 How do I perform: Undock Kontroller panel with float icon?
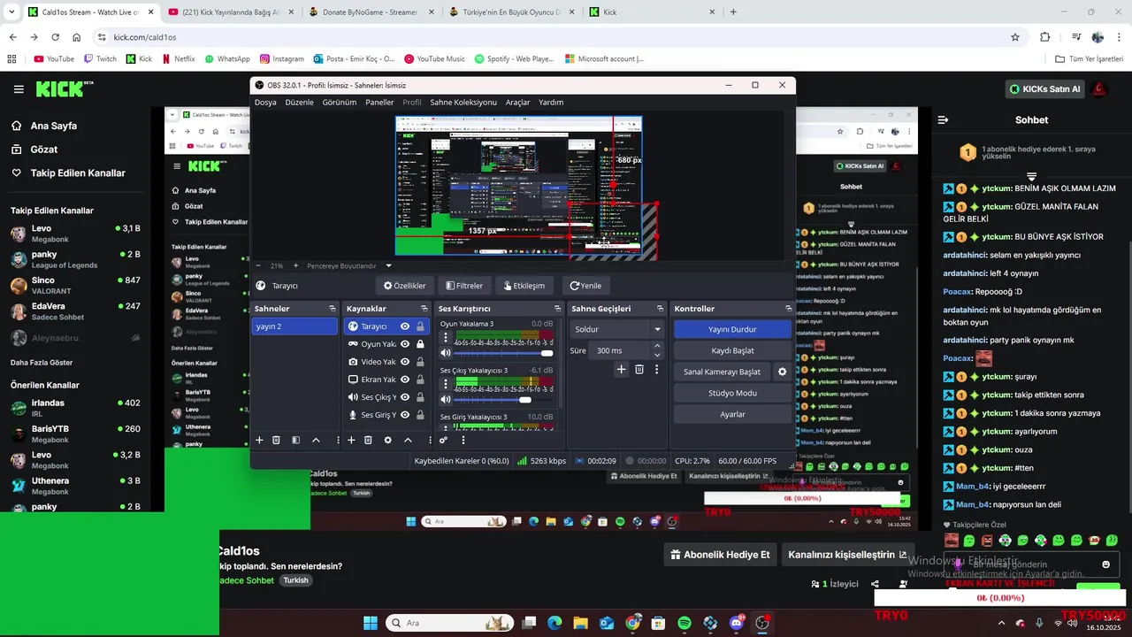click(x=788, y=309)
